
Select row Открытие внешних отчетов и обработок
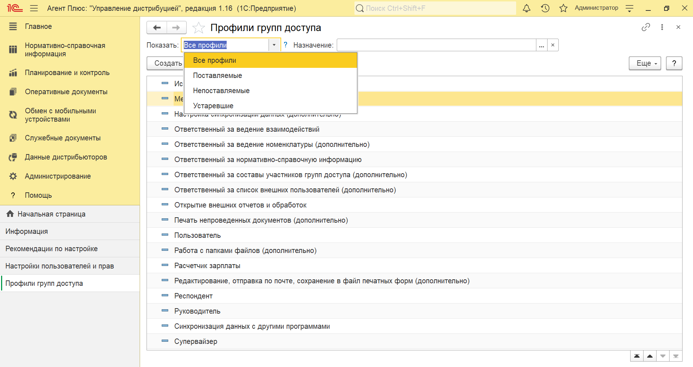coord(414,205)
